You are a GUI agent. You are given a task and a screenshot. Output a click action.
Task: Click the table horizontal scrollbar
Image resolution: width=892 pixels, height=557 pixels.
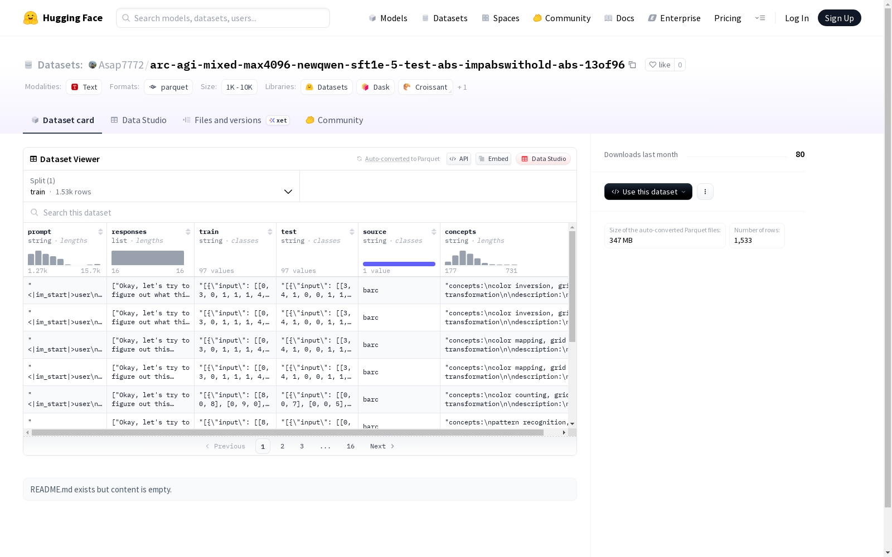pos(288,432)
